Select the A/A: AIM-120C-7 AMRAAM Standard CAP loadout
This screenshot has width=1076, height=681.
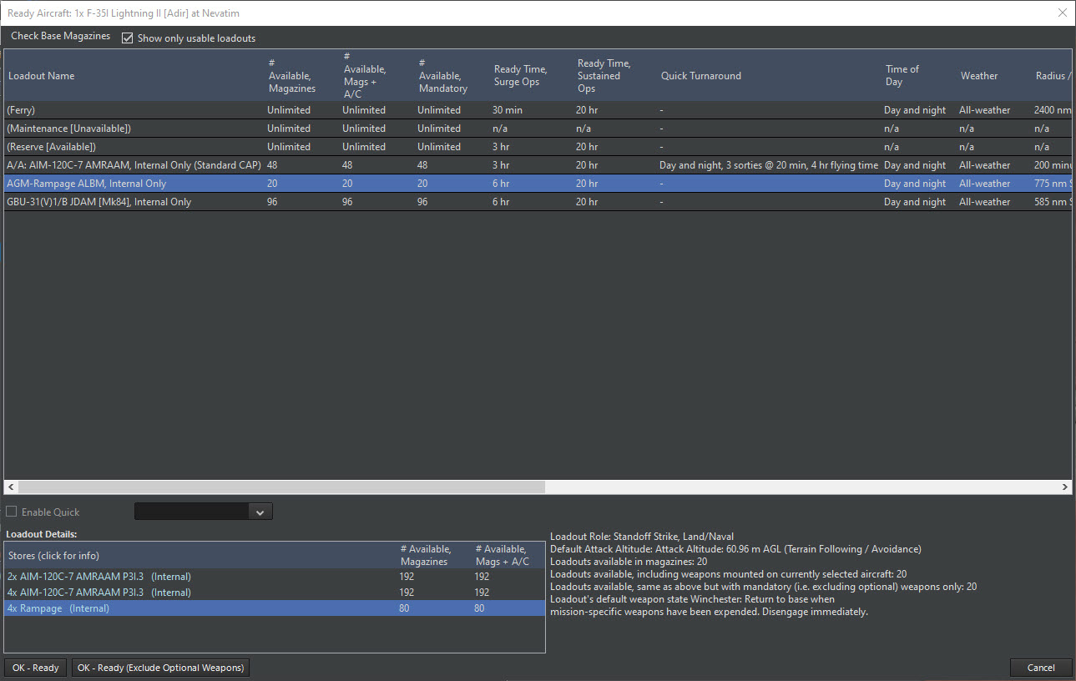coord(538,165)
